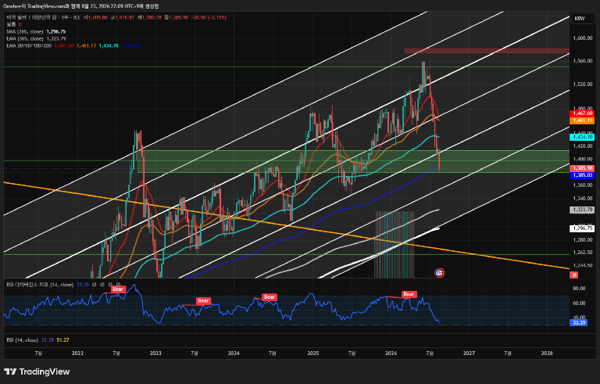
Task: Click the cyan EMA 1,434.70 legend value
Action: pos(109,45)
